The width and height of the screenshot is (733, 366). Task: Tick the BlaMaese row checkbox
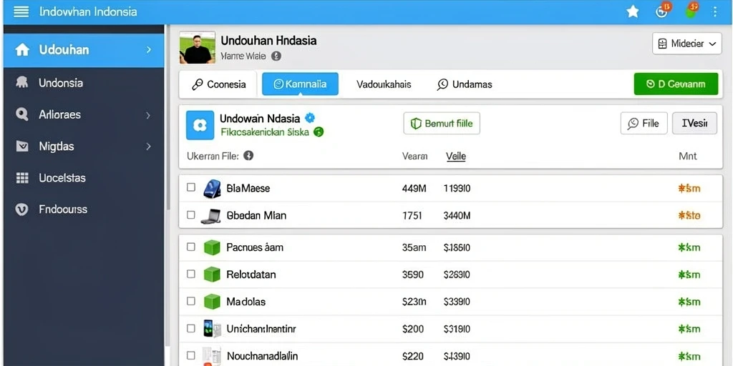[x=190, y=187]
